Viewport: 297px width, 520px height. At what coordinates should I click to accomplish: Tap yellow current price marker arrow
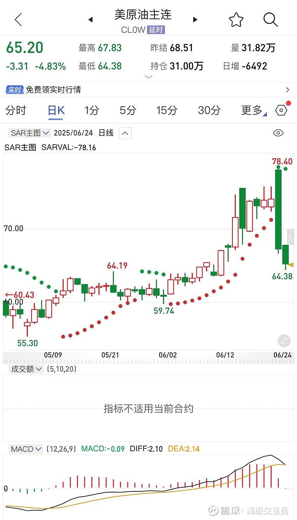[291, 265]
